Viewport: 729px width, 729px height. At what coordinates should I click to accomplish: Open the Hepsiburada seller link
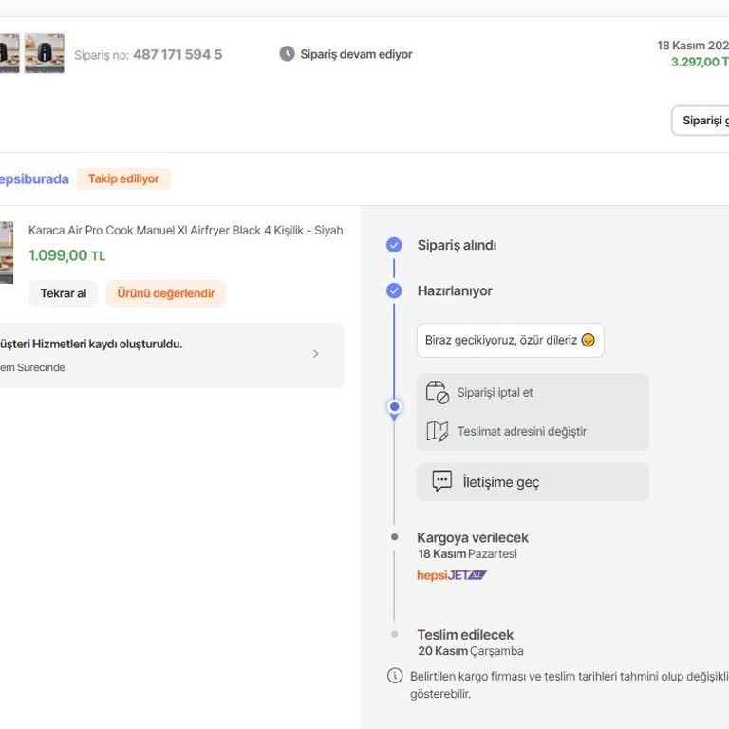point(33,179)
